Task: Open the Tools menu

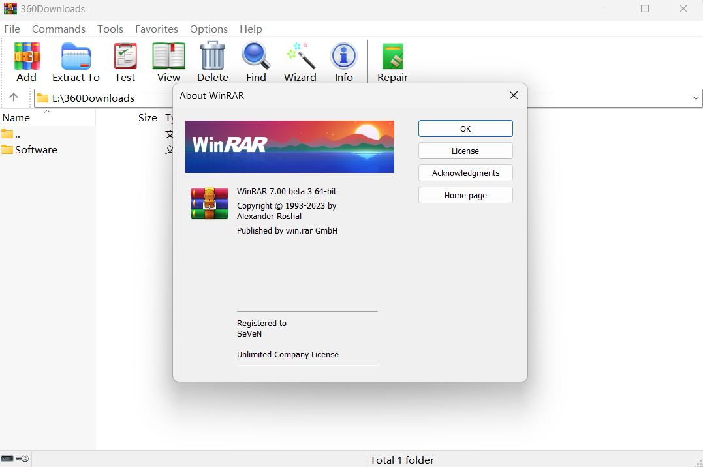Action: tap(110, 29)
